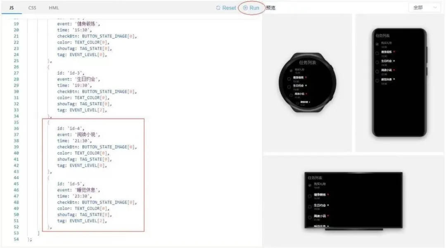Click the code text event: '生日约会'
The image size is (446, 248).
(79, 79)
